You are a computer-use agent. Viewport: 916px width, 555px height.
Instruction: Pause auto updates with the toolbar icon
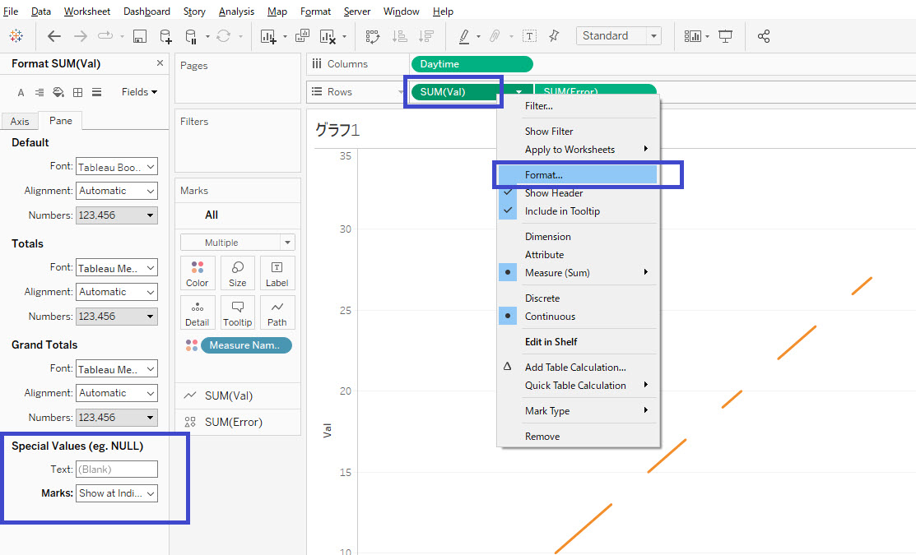(x=191, y=36)
